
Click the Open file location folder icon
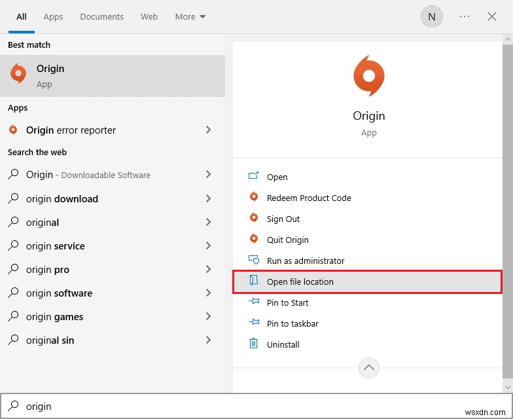pyautogui.click(x=254, y=282)
